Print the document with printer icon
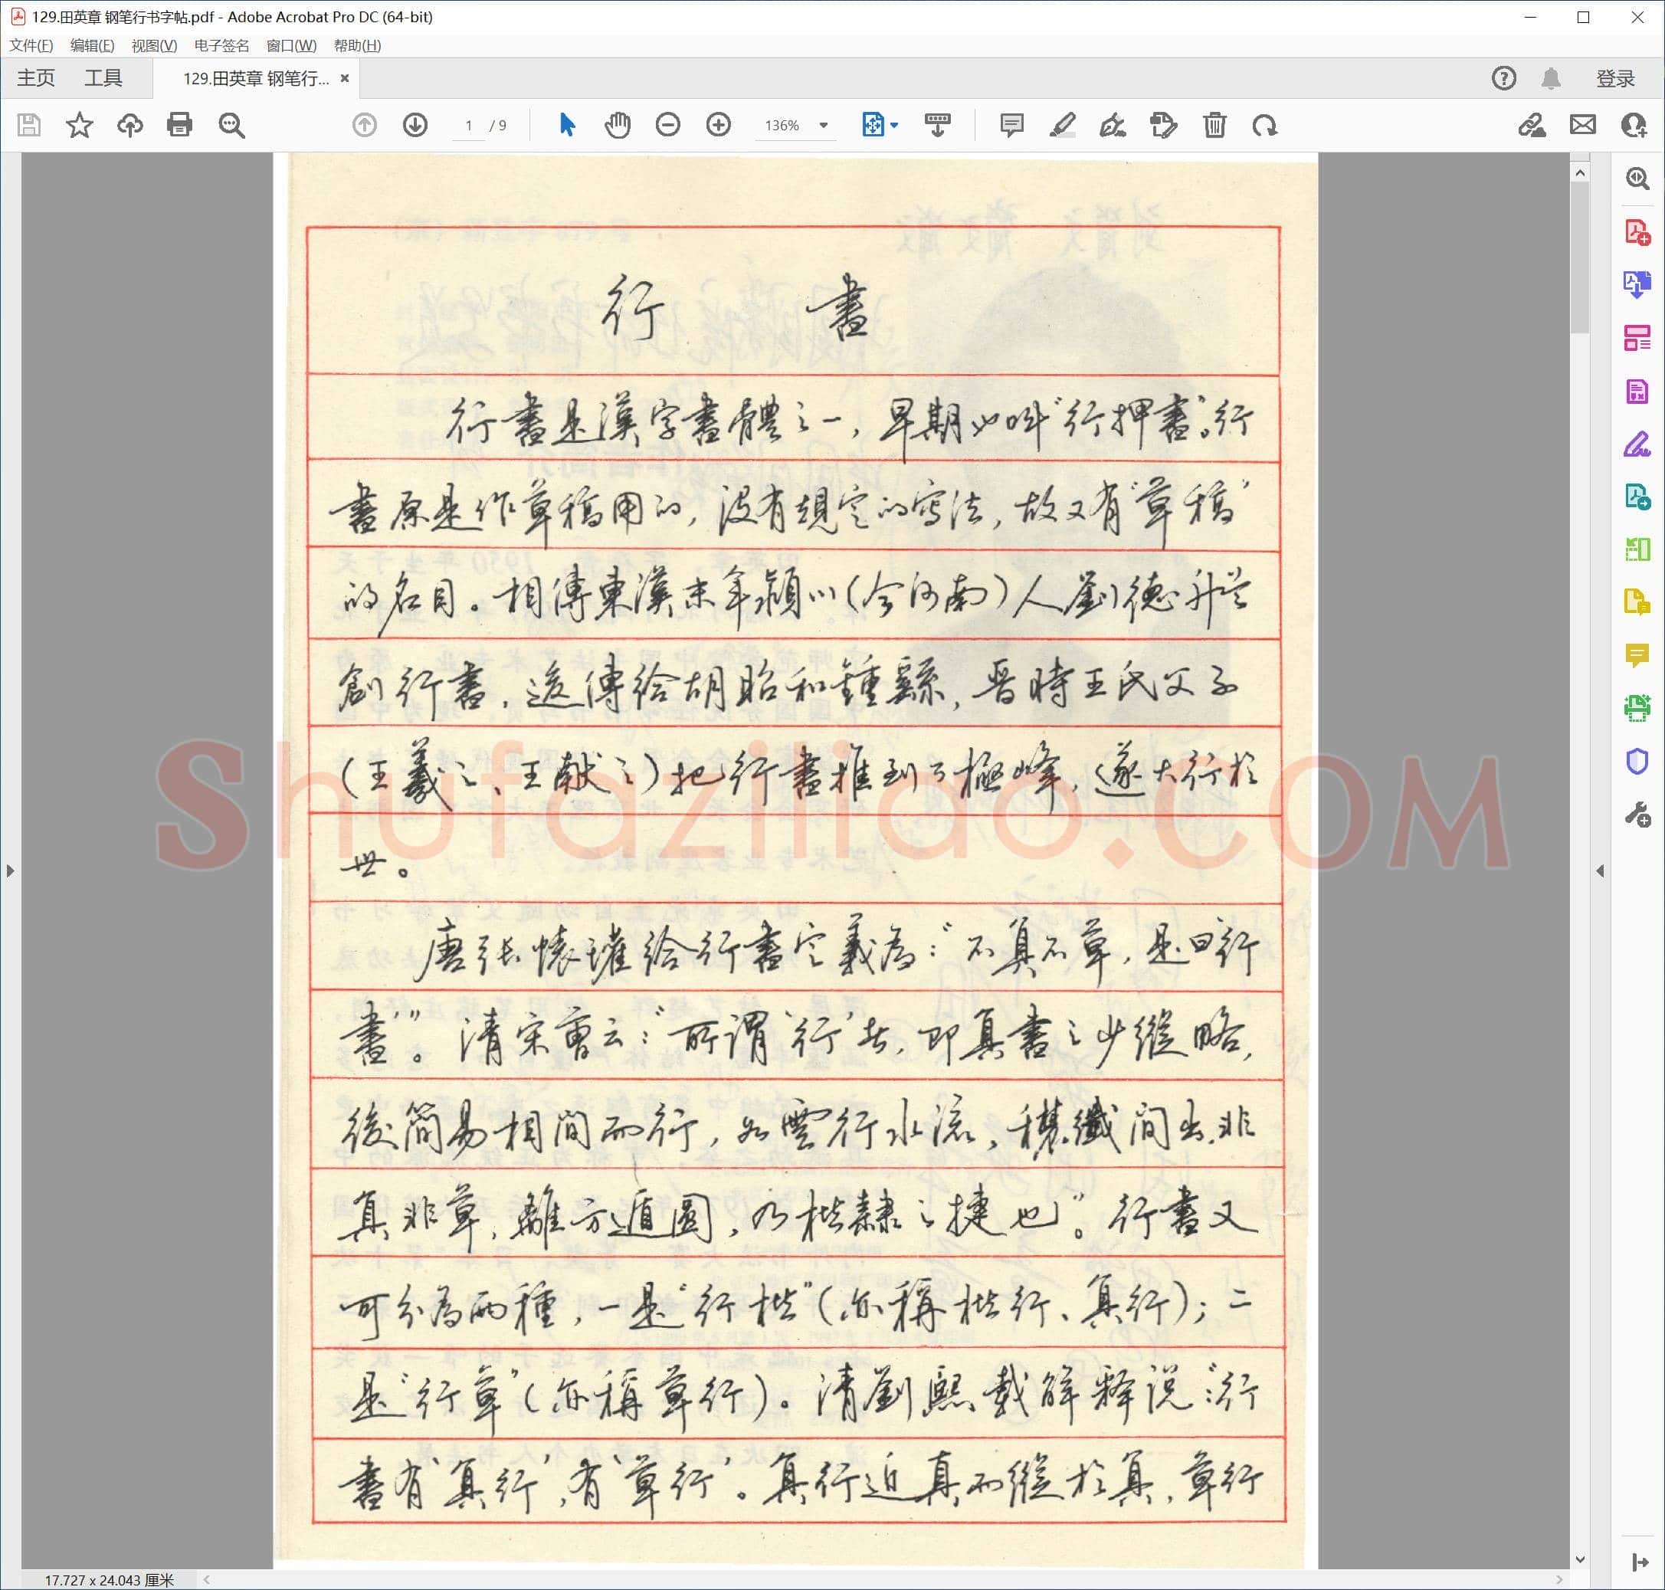 (179, 126)
